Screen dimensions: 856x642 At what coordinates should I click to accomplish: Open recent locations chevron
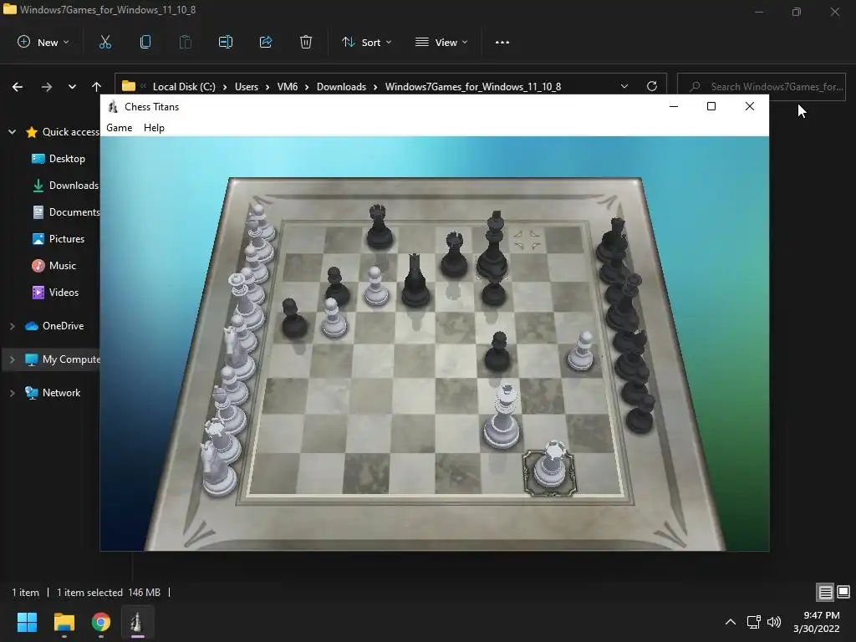coord(72,87)
